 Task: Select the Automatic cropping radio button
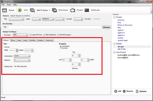(61, 46)
